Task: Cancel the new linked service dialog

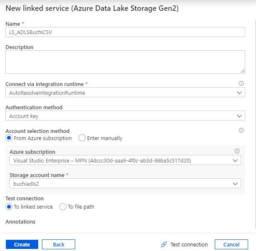Action: (231, 244)
